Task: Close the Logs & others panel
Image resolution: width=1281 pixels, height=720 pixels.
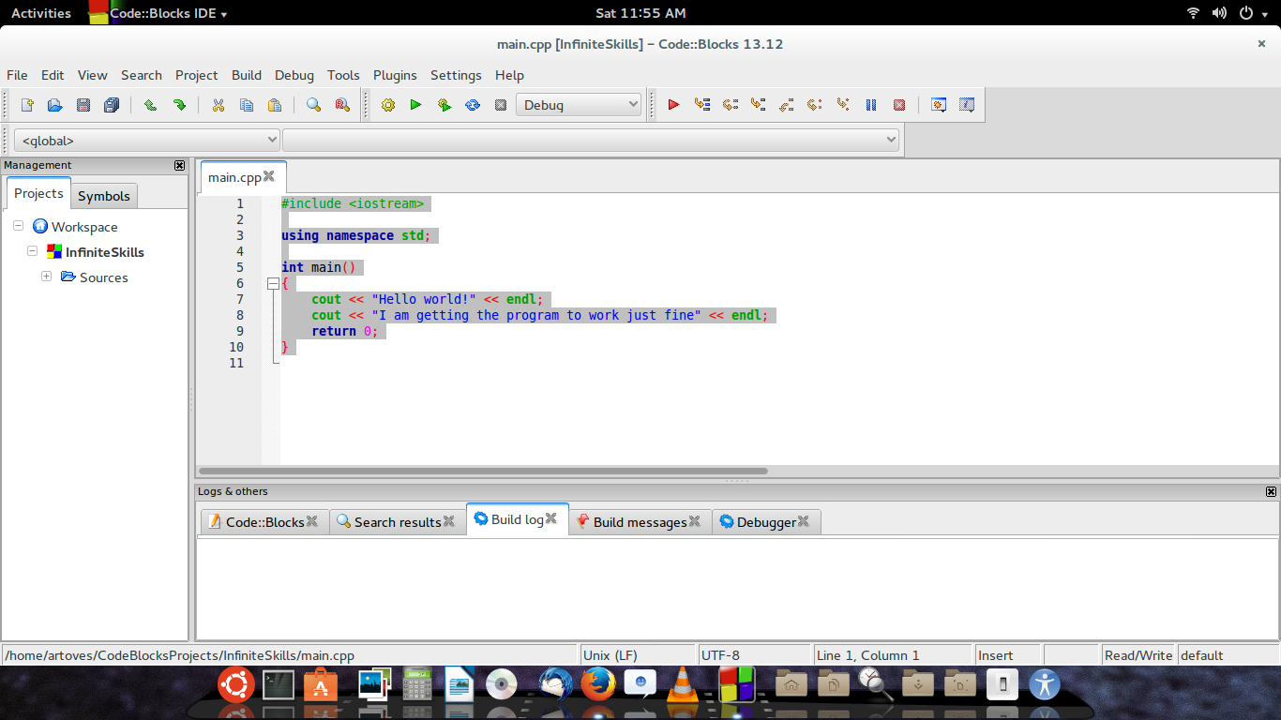Action: (1271, 491)
